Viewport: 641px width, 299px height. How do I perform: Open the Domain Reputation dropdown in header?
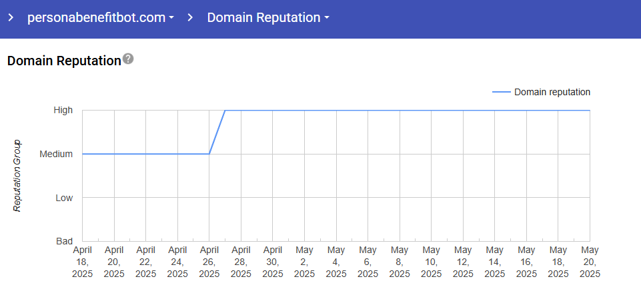(268, 18)
